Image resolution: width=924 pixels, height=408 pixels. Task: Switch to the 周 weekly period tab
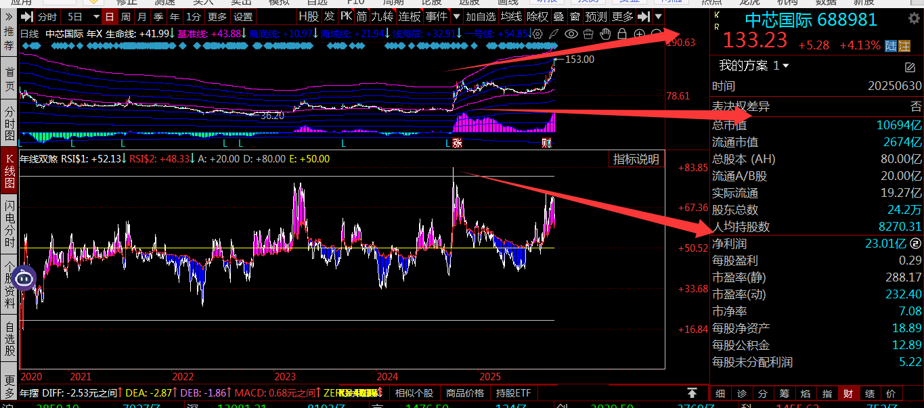(125, 16)
